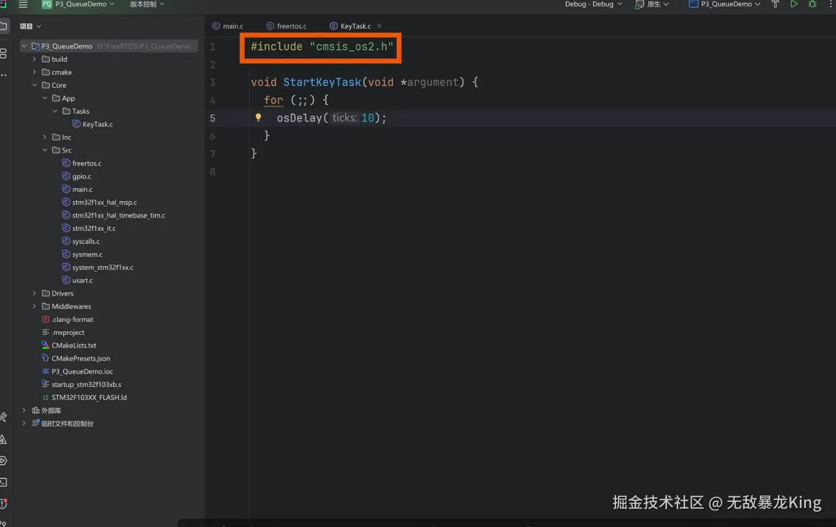Screen dimensions: 836x527
Task: Switch to the freertos.c tab
Action: coord(286,26)
